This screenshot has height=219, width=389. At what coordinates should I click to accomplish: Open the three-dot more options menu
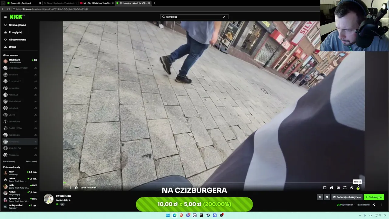point(381,205)
